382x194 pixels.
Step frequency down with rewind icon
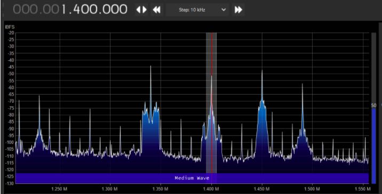pyautogui.click(x=157, y=10)
